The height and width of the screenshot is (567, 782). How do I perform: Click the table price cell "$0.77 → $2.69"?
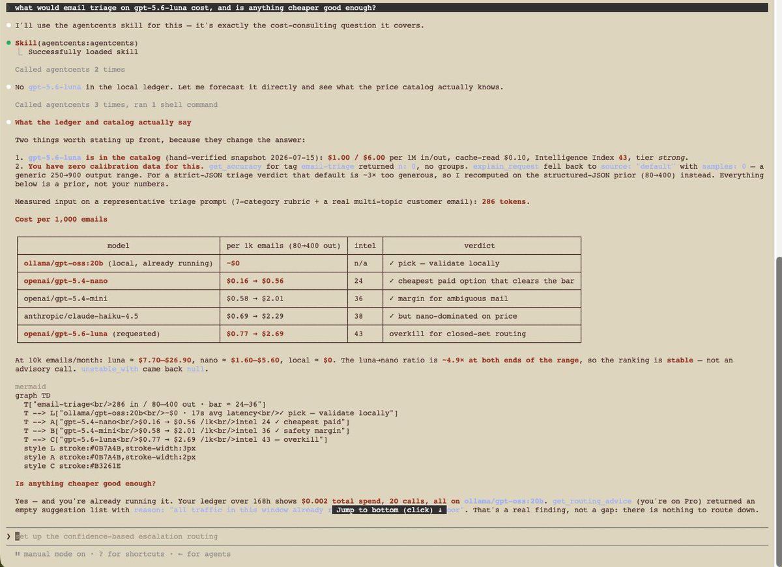tap(284, 334)
